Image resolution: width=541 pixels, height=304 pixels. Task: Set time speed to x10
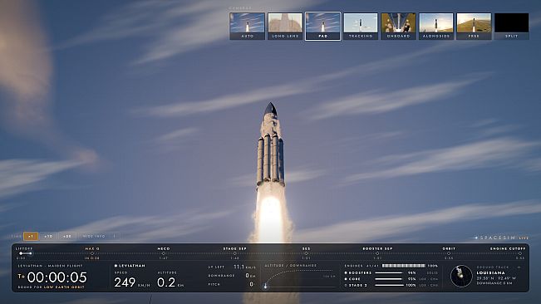[48, 237]
